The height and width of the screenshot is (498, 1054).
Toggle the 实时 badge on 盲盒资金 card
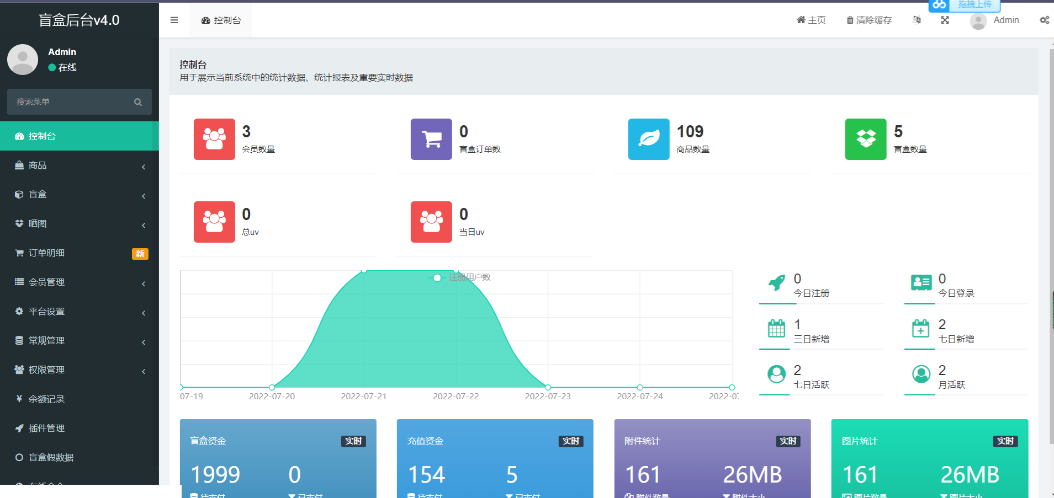pyautogui.click(x=353, y=441)
